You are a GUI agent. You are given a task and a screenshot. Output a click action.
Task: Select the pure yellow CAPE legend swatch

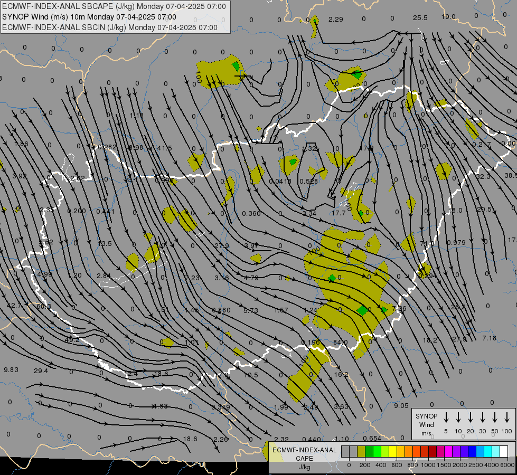pyautogui.click(x=393, y=452)
